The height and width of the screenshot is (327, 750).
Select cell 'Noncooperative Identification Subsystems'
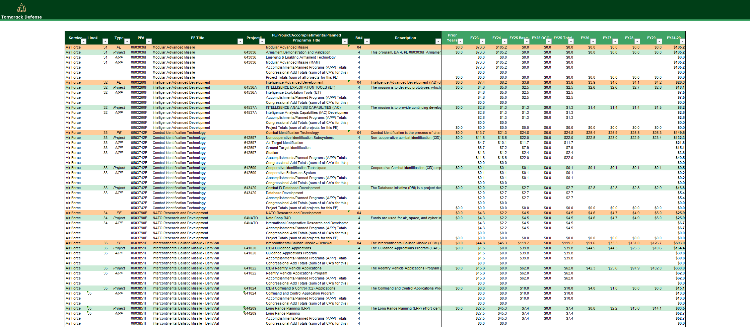[306, 138]
